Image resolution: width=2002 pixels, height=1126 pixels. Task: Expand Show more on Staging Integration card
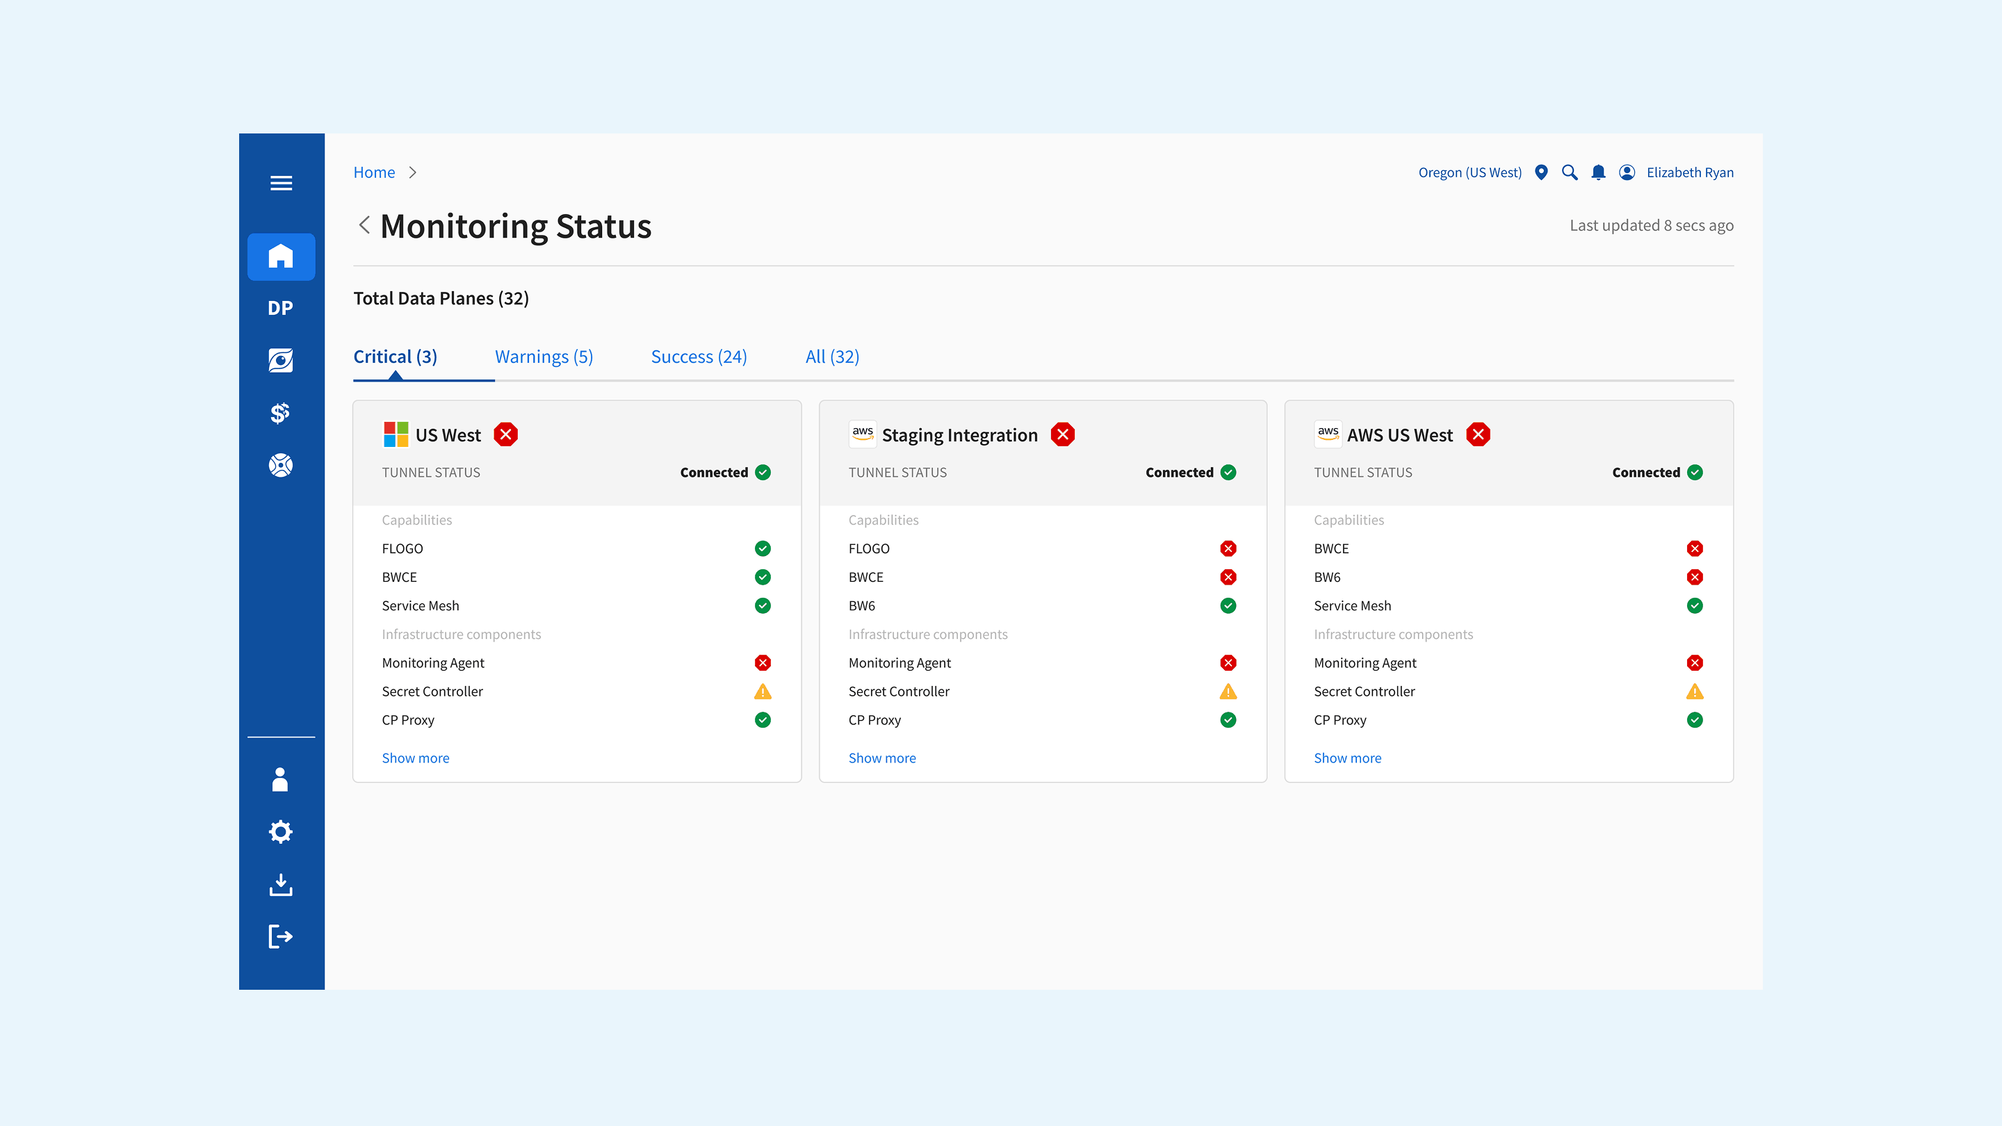point(882,758)
